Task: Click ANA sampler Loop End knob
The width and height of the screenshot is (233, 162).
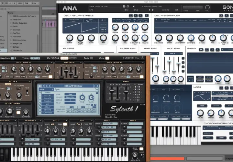Action: pyautogui.click(x=191, y=38)
